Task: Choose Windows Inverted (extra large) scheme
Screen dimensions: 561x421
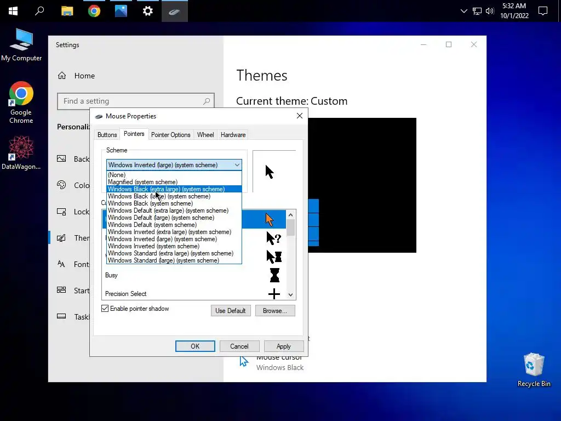Action: (x=174, y=232)
